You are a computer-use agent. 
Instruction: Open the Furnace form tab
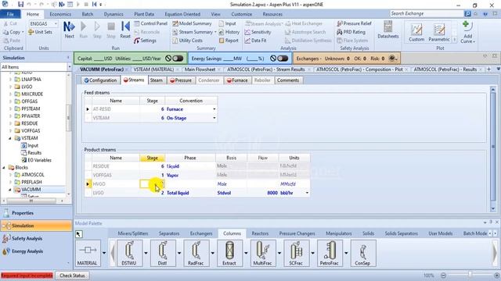pos(237,80)
